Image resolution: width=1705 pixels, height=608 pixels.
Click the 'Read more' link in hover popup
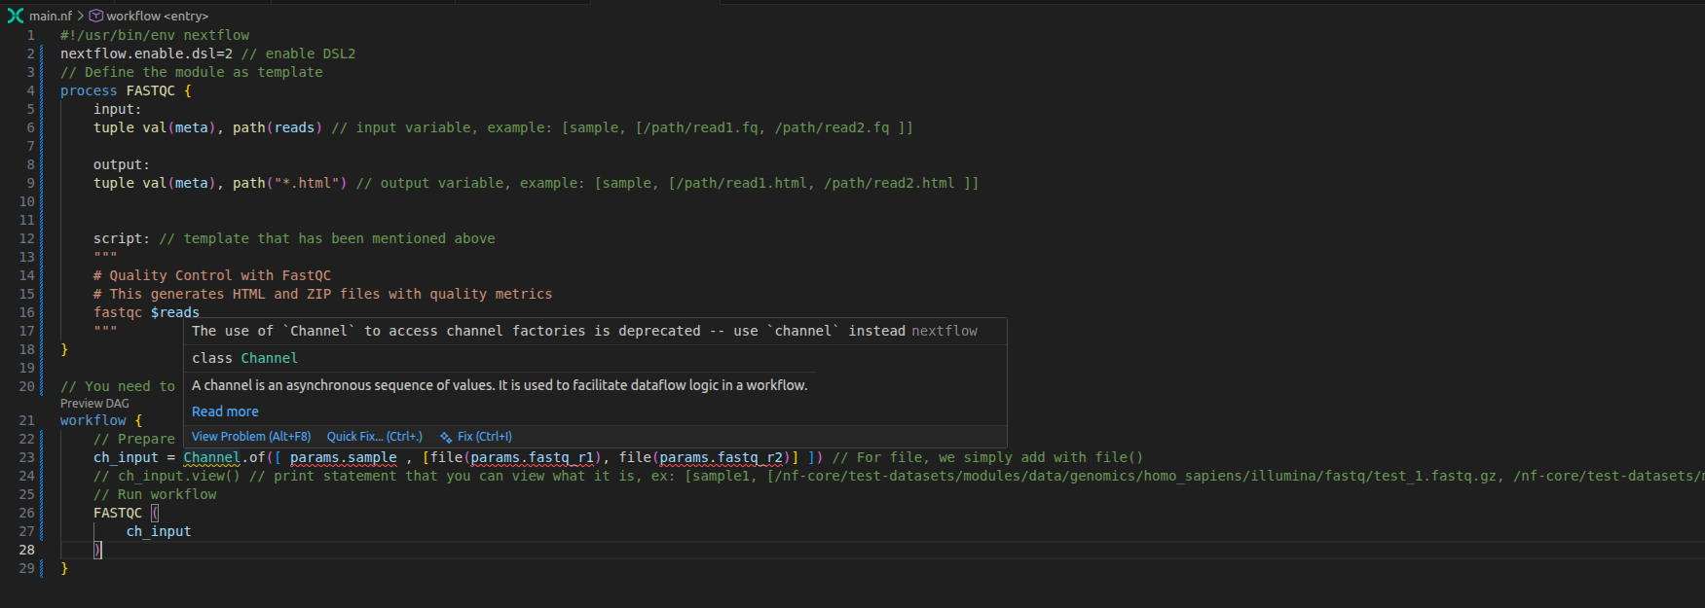tap(225, 411)
